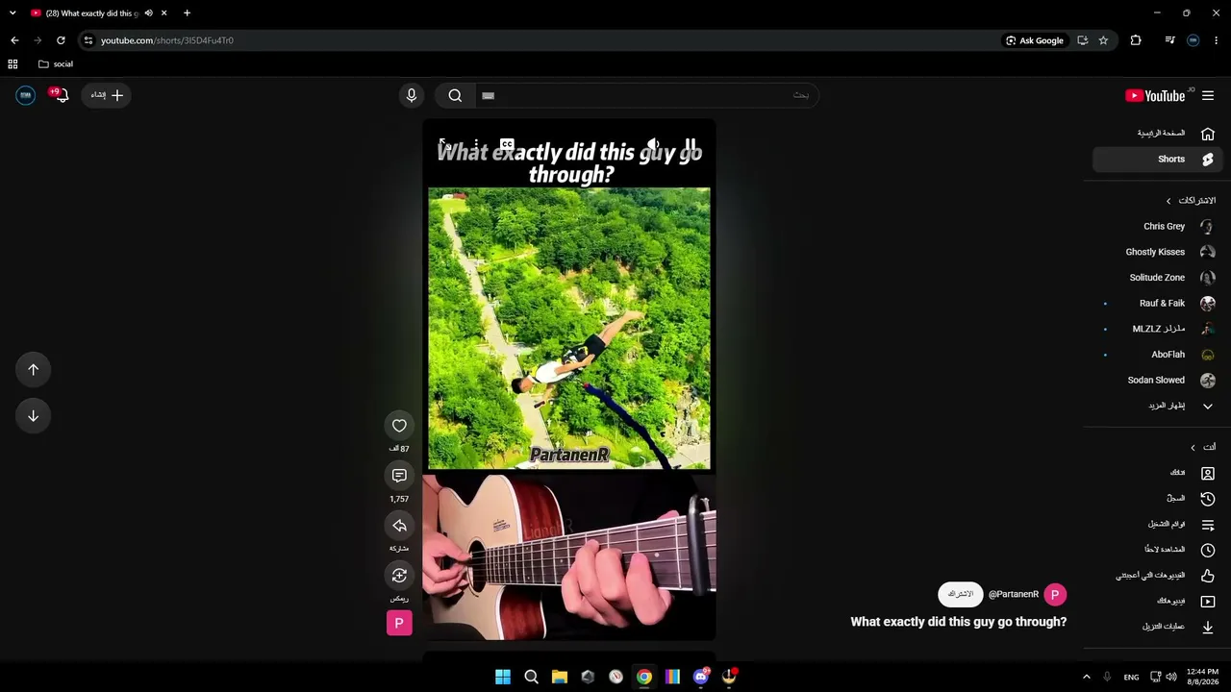The height and width of the screenshot is (692, 1231).
Task: Open AboFlah channel subscription
Action: click(1157, 355)
